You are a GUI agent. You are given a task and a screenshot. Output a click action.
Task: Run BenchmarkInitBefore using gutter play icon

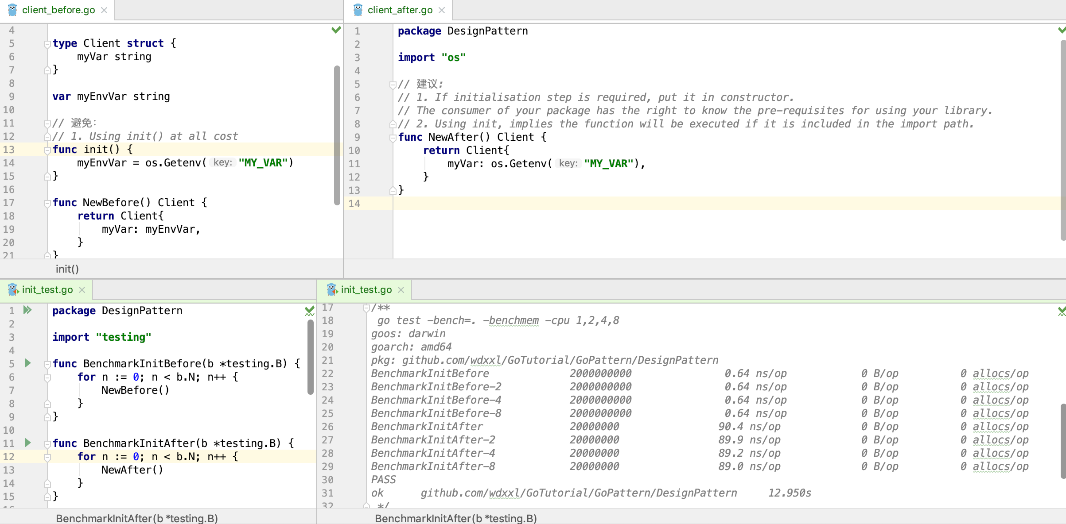click(27, 363)
